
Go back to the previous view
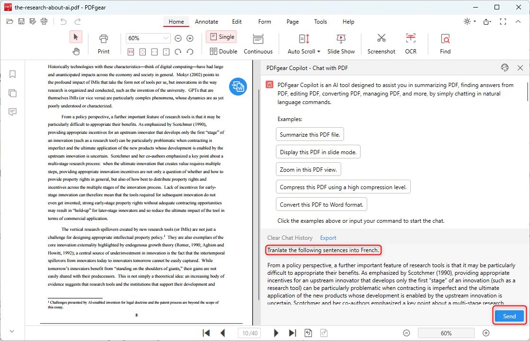[308, 333]
